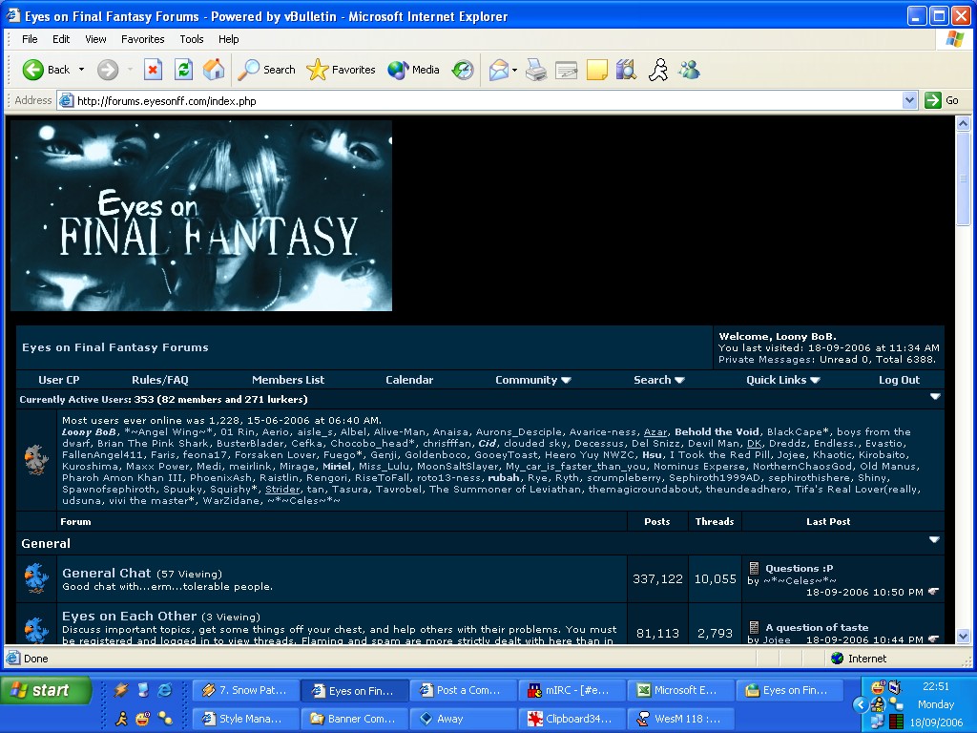Open the Help menu
The image size is (977, 733).
(x=228, y=38)
